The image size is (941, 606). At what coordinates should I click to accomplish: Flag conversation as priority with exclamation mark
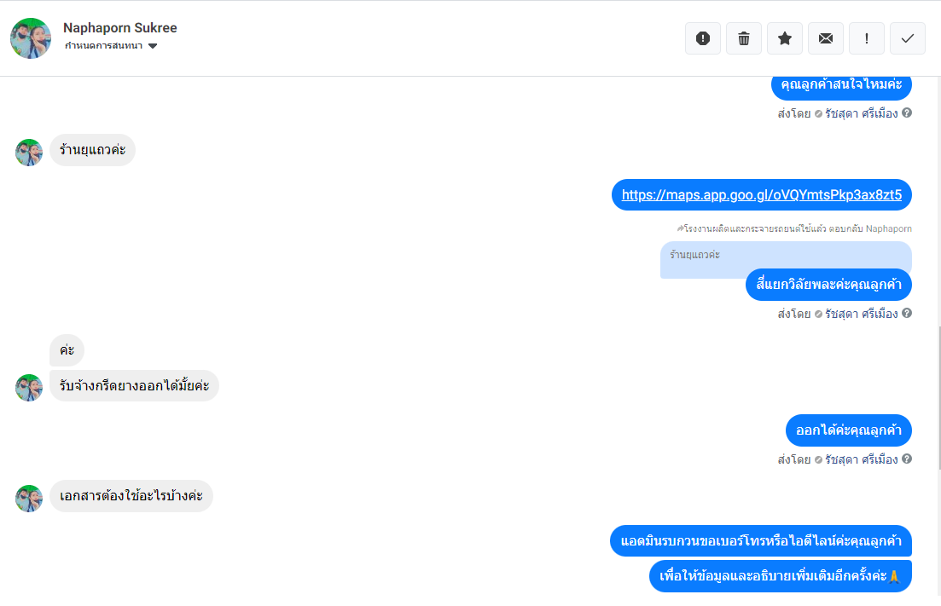click(867, 38)
